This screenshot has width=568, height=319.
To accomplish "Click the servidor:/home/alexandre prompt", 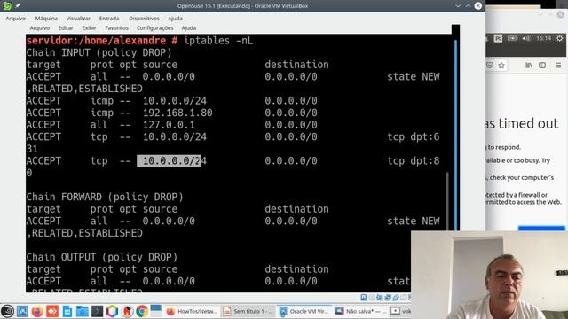I will click(x=96, y=41).
